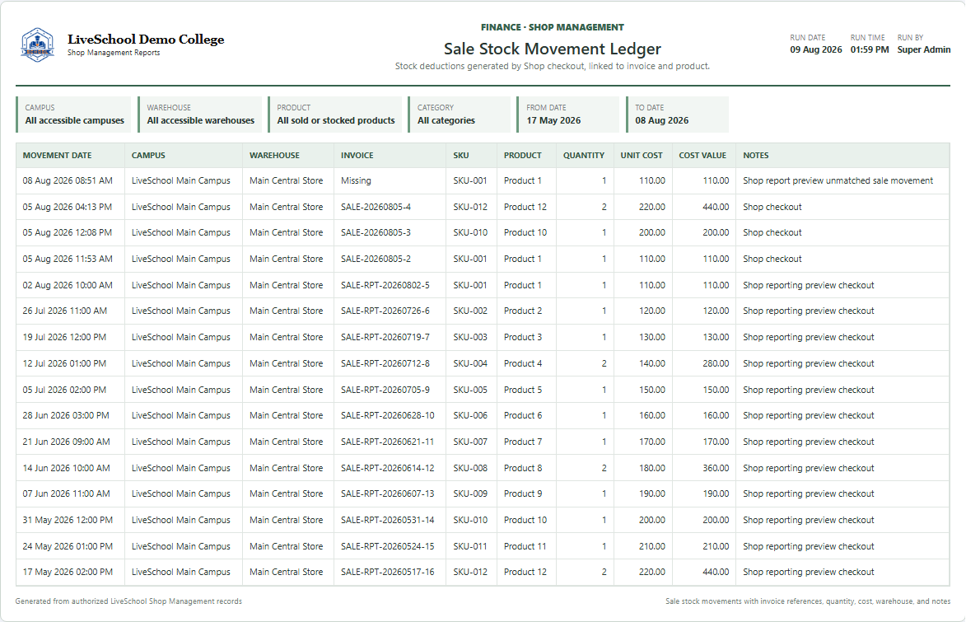Click the Campus filter box
Screen dimensions: 966x622
point(73,114)
